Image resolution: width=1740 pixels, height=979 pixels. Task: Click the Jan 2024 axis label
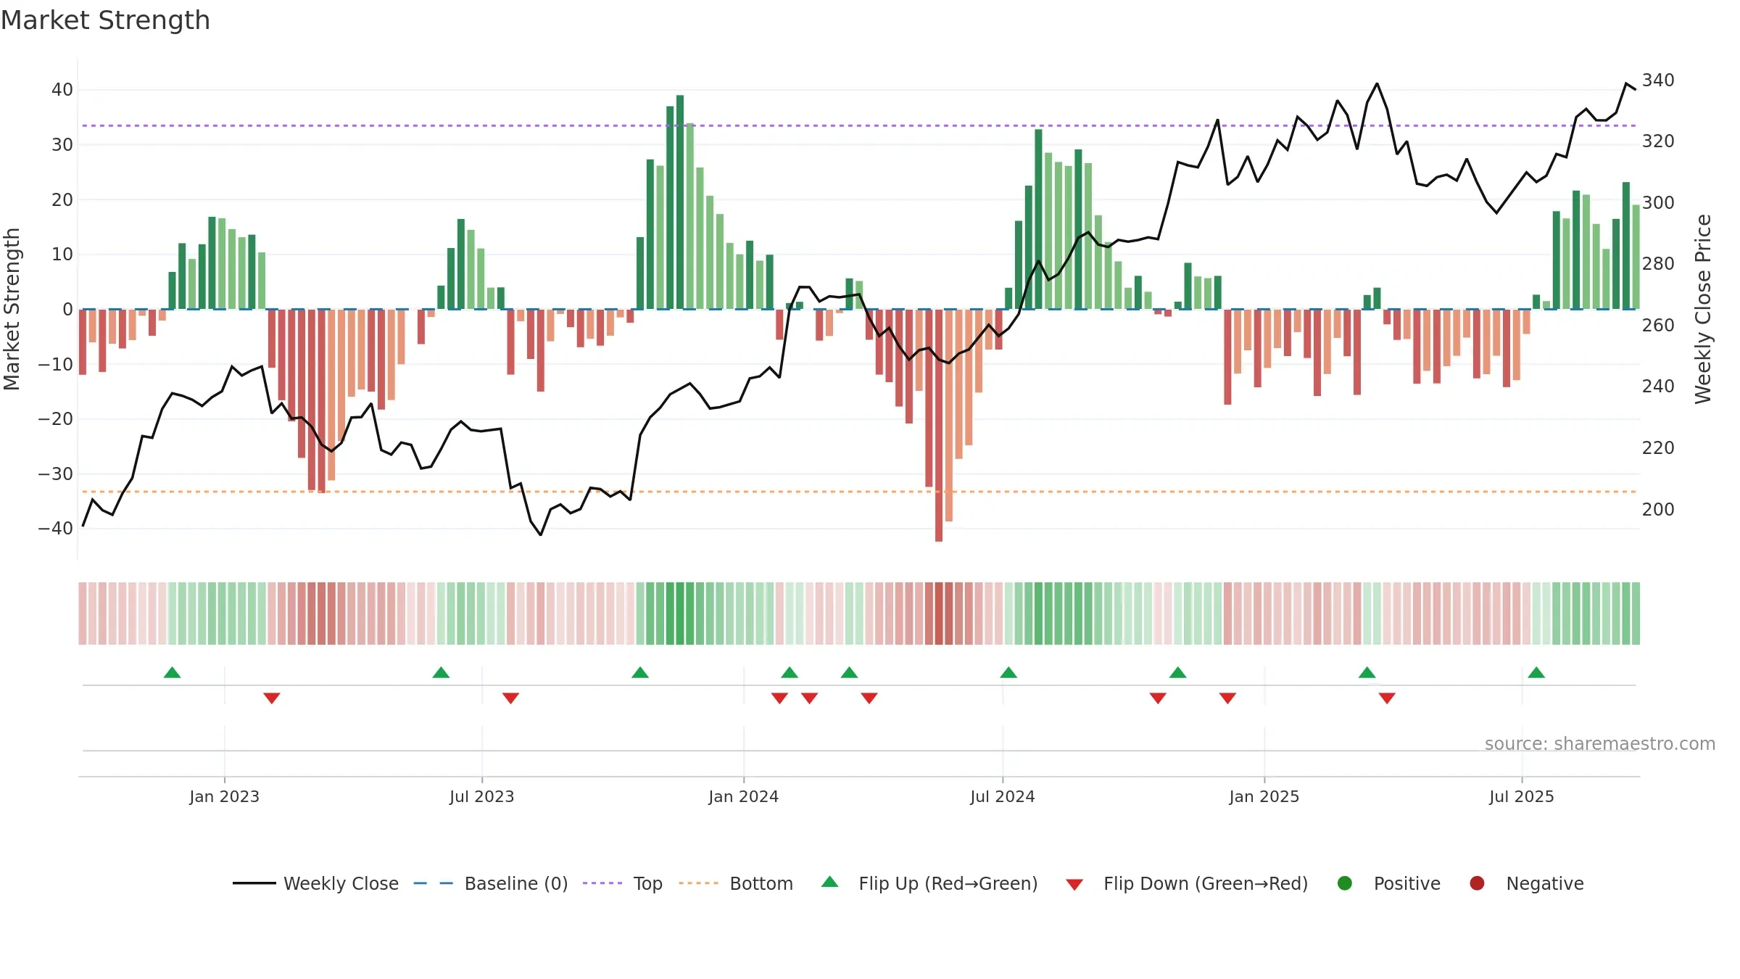743,796
